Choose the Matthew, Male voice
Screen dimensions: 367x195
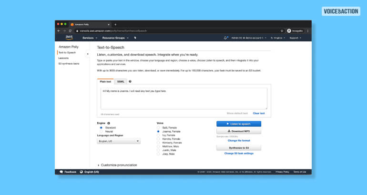coord(158,146)
